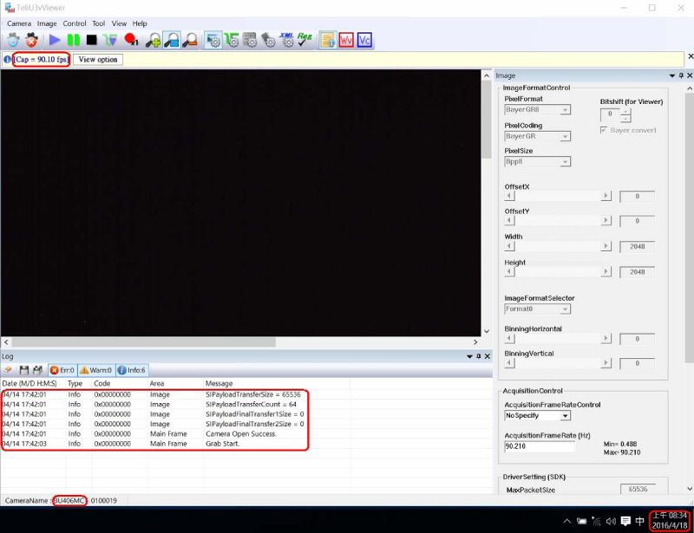Click the black Stop acquisition icon
694x533 pixels.
pyautogui.click(x=91, y=40)
